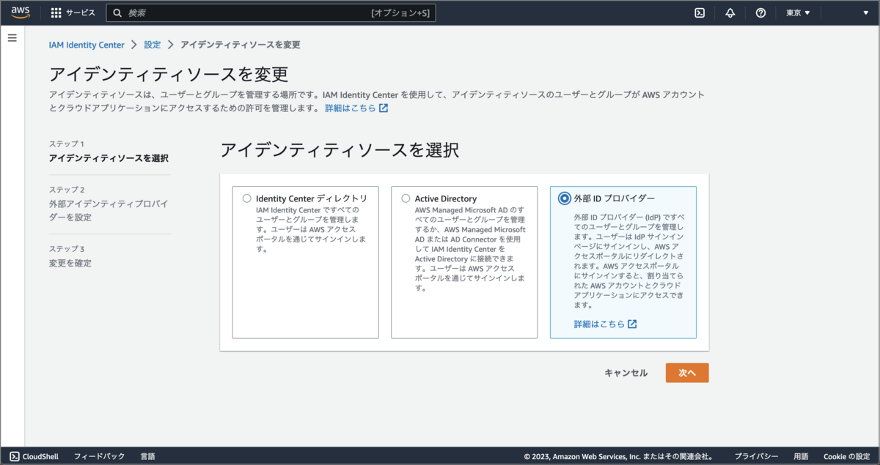The width and height of the screenshot is (880, 465).
Task: Click the アイデンティティソースを選択 heading
Action: (x=340, y=150)
